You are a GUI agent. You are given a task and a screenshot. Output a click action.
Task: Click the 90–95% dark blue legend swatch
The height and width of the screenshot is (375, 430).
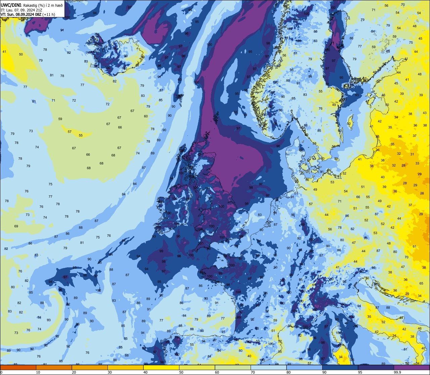(340, 368)
